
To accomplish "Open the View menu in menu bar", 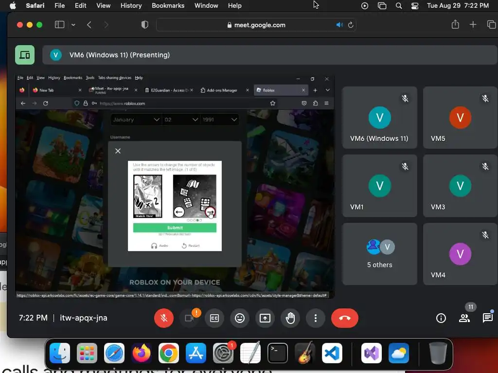I will pyautogui.click(x=103, y=5).
